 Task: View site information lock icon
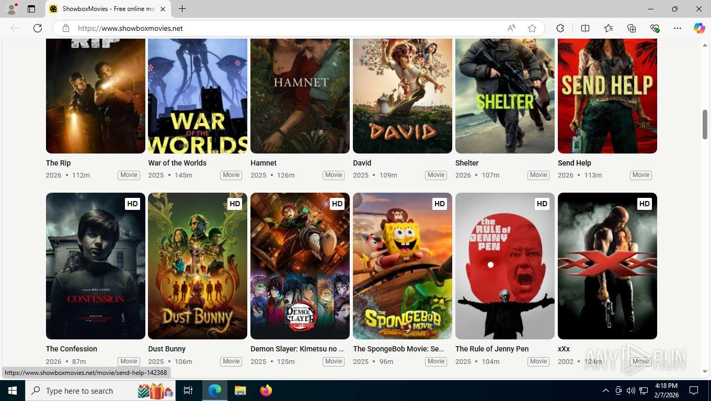[66, 28]
